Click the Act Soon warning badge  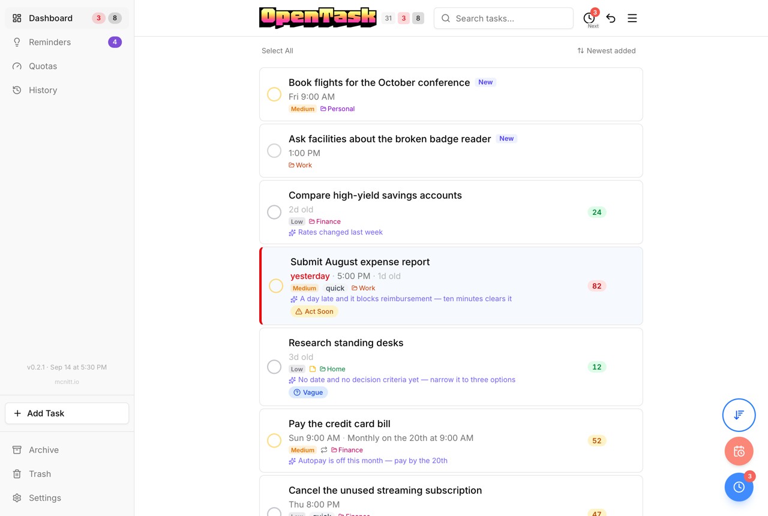click(314, 311)
